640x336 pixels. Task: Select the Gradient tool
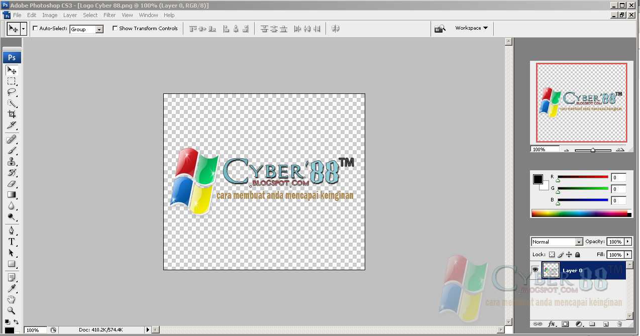(12, 194)
